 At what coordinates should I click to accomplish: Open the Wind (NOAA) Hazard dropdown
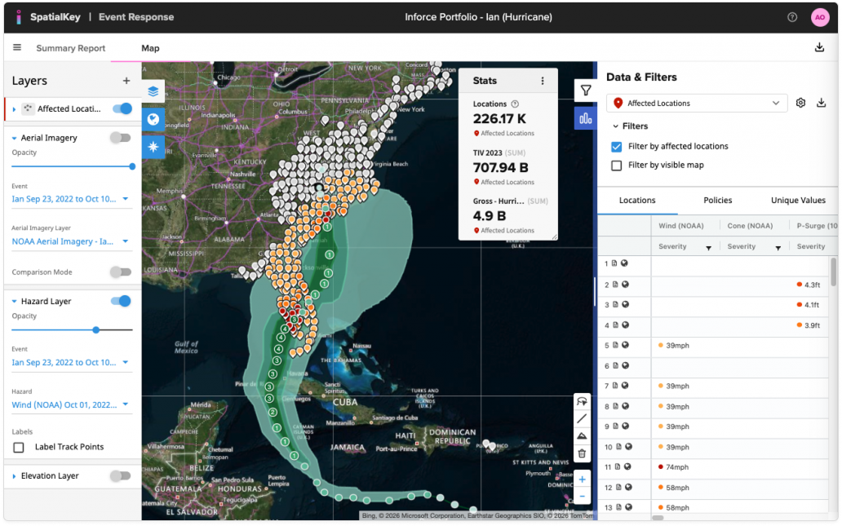tap(71, 404)
